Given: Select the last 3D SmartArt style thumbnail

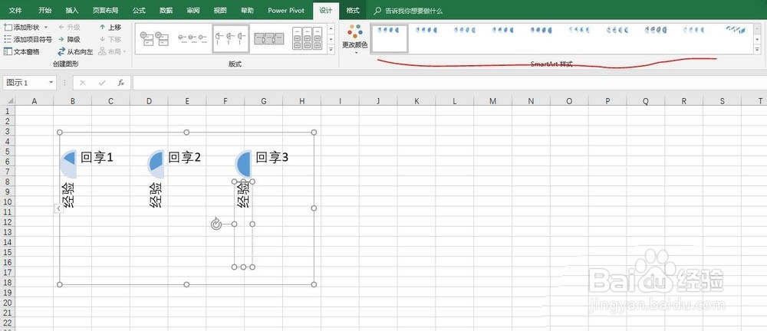Looking at the screenshot, I should (736, 31).
